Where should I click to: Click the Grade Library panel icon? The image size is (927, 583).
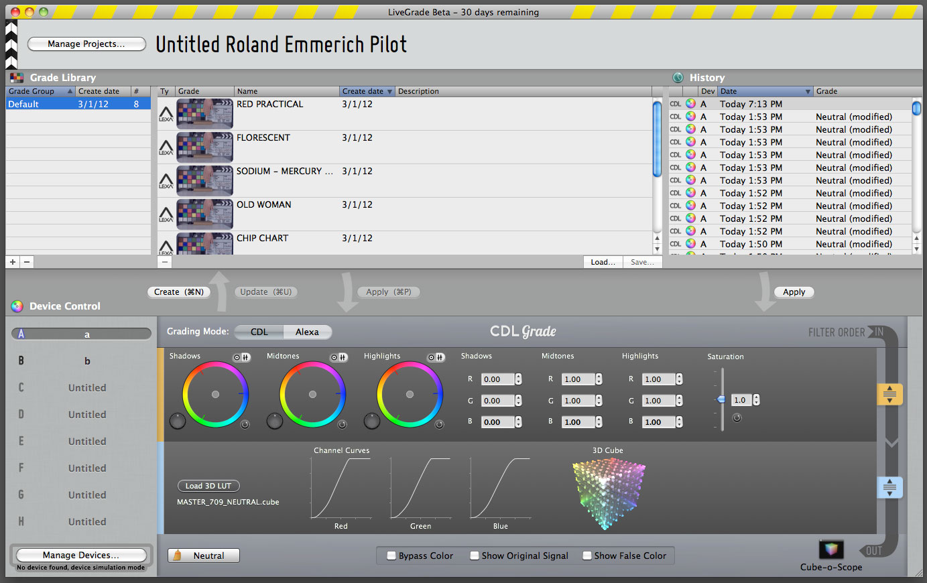pyautogui.click(x=17, y=78)
